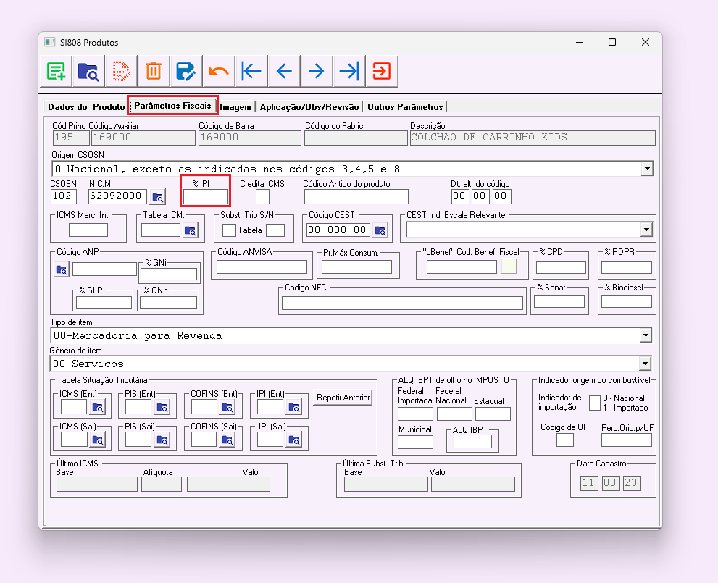This screenshot has width=718, height=583.
Task: Click the % Biodiesel field
Action: tap(627, 301)
